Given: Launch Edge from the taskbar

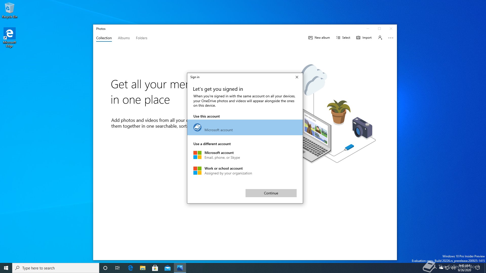Looking at the screenshot, I should pyautogui.click(x=130, y=268).
